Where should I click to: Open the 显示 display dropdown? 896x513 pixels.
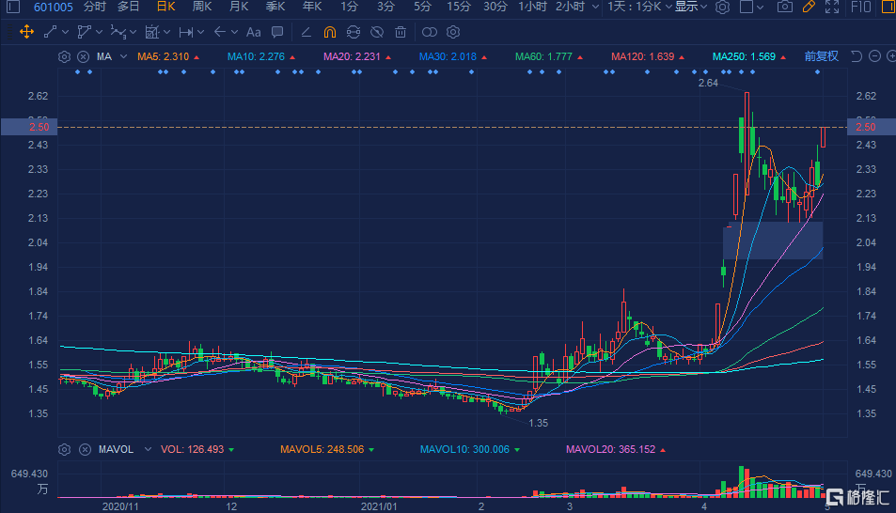(x=690, y=7)
